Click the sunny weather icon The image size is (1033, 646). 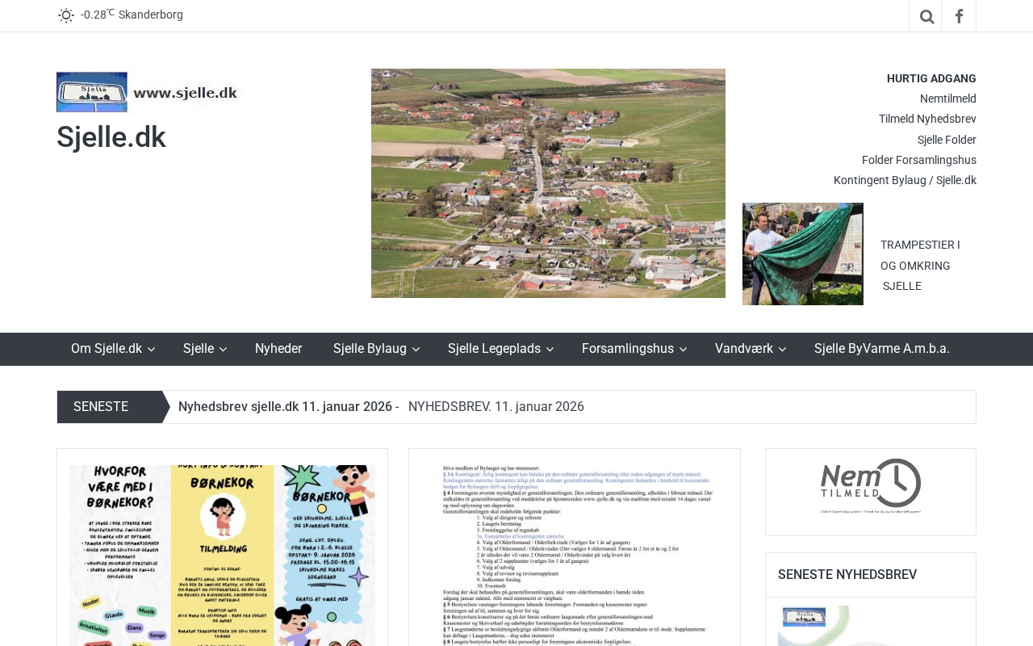point(66,15)
